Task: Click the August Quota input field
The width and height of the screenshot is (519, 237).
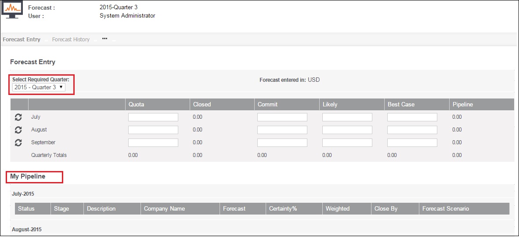Action: click(153, 130)
